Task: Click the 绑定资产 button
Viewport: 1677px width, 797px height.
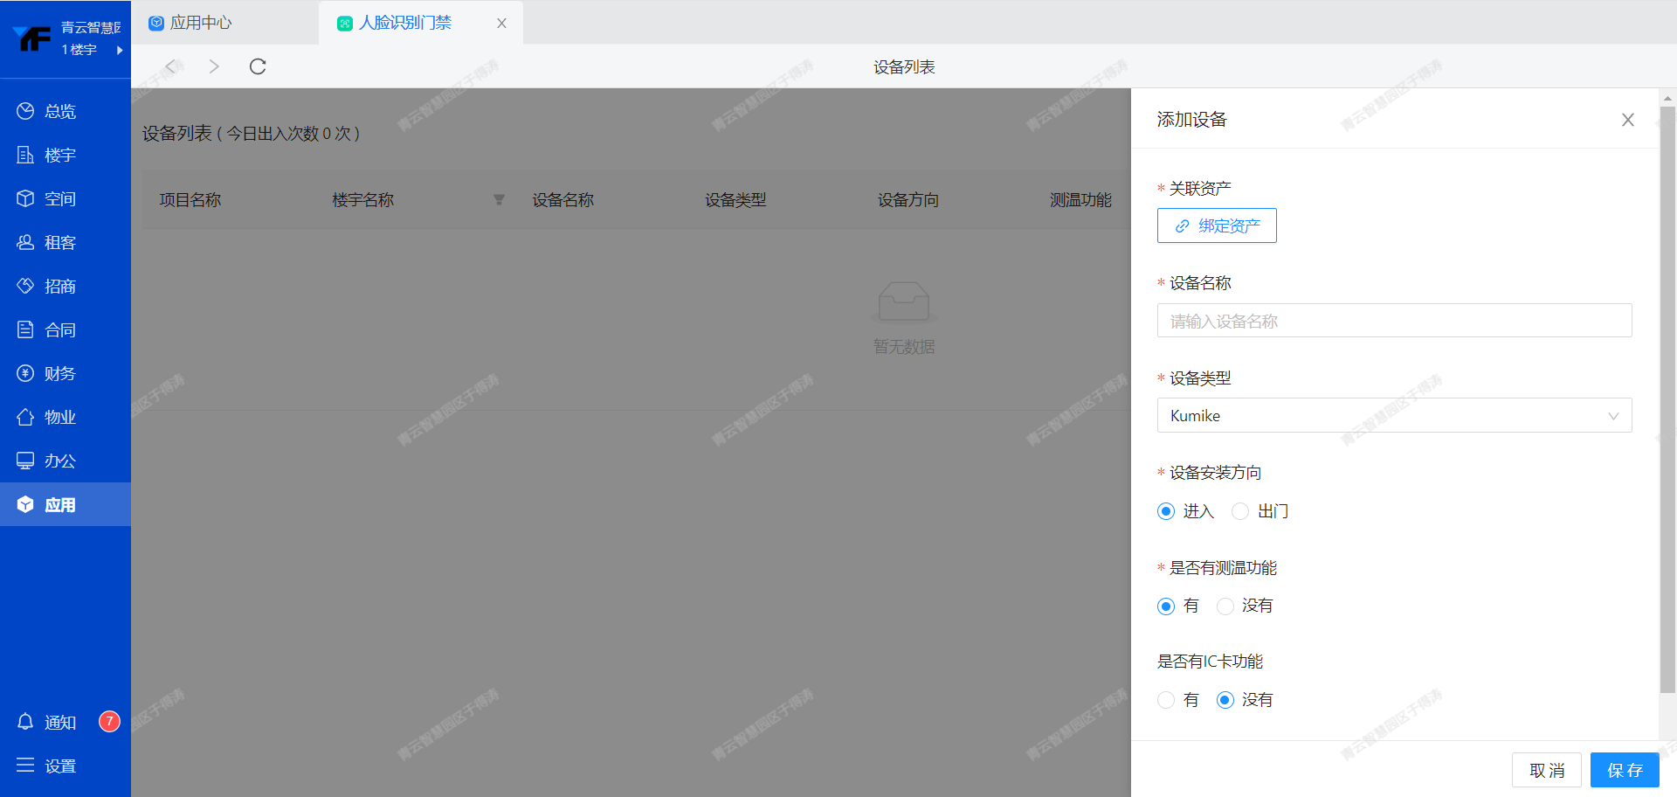Action: tap(1217, 225)
